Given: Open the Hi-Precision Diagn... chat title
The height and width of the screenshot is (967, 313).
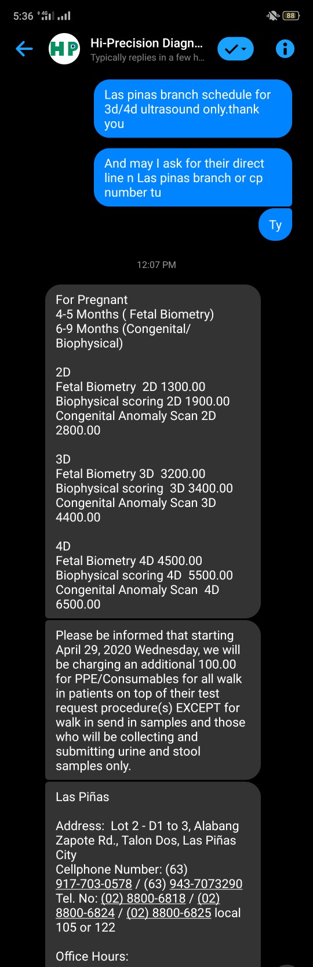Looking at the screenshot, I should coord(147,43).
